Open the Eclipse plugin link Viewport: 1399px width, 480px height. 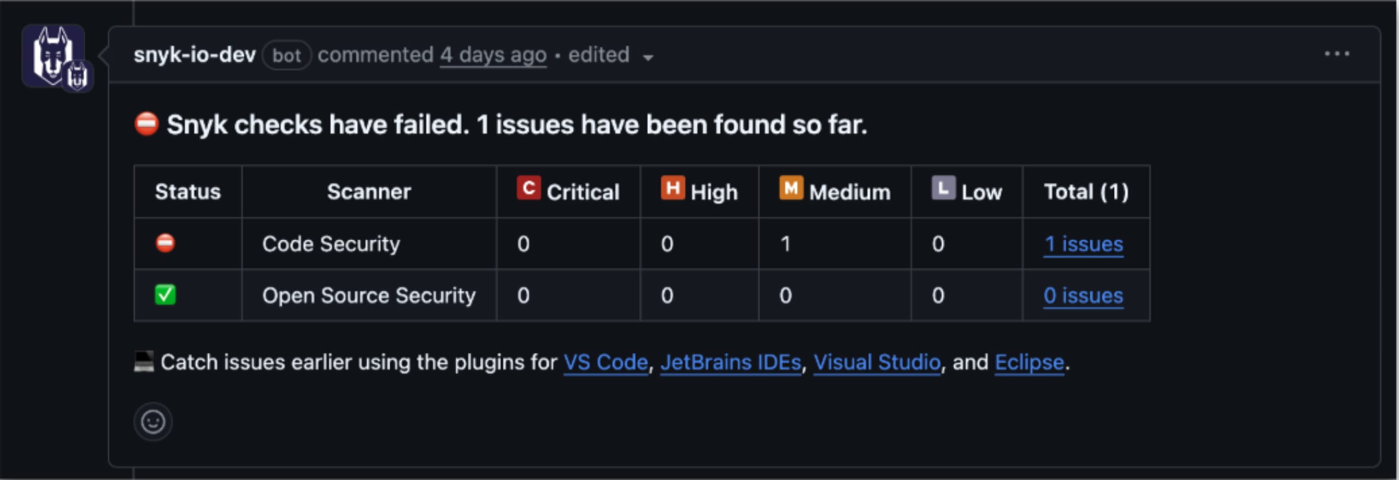pyautogui.click(x=1030, y=362)
